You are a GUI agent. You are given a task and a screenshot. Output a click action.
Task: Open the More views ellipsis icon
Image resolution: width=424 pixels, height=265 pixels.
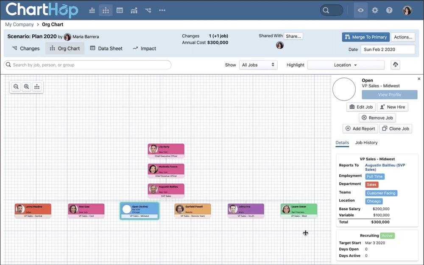pos(162,10)
